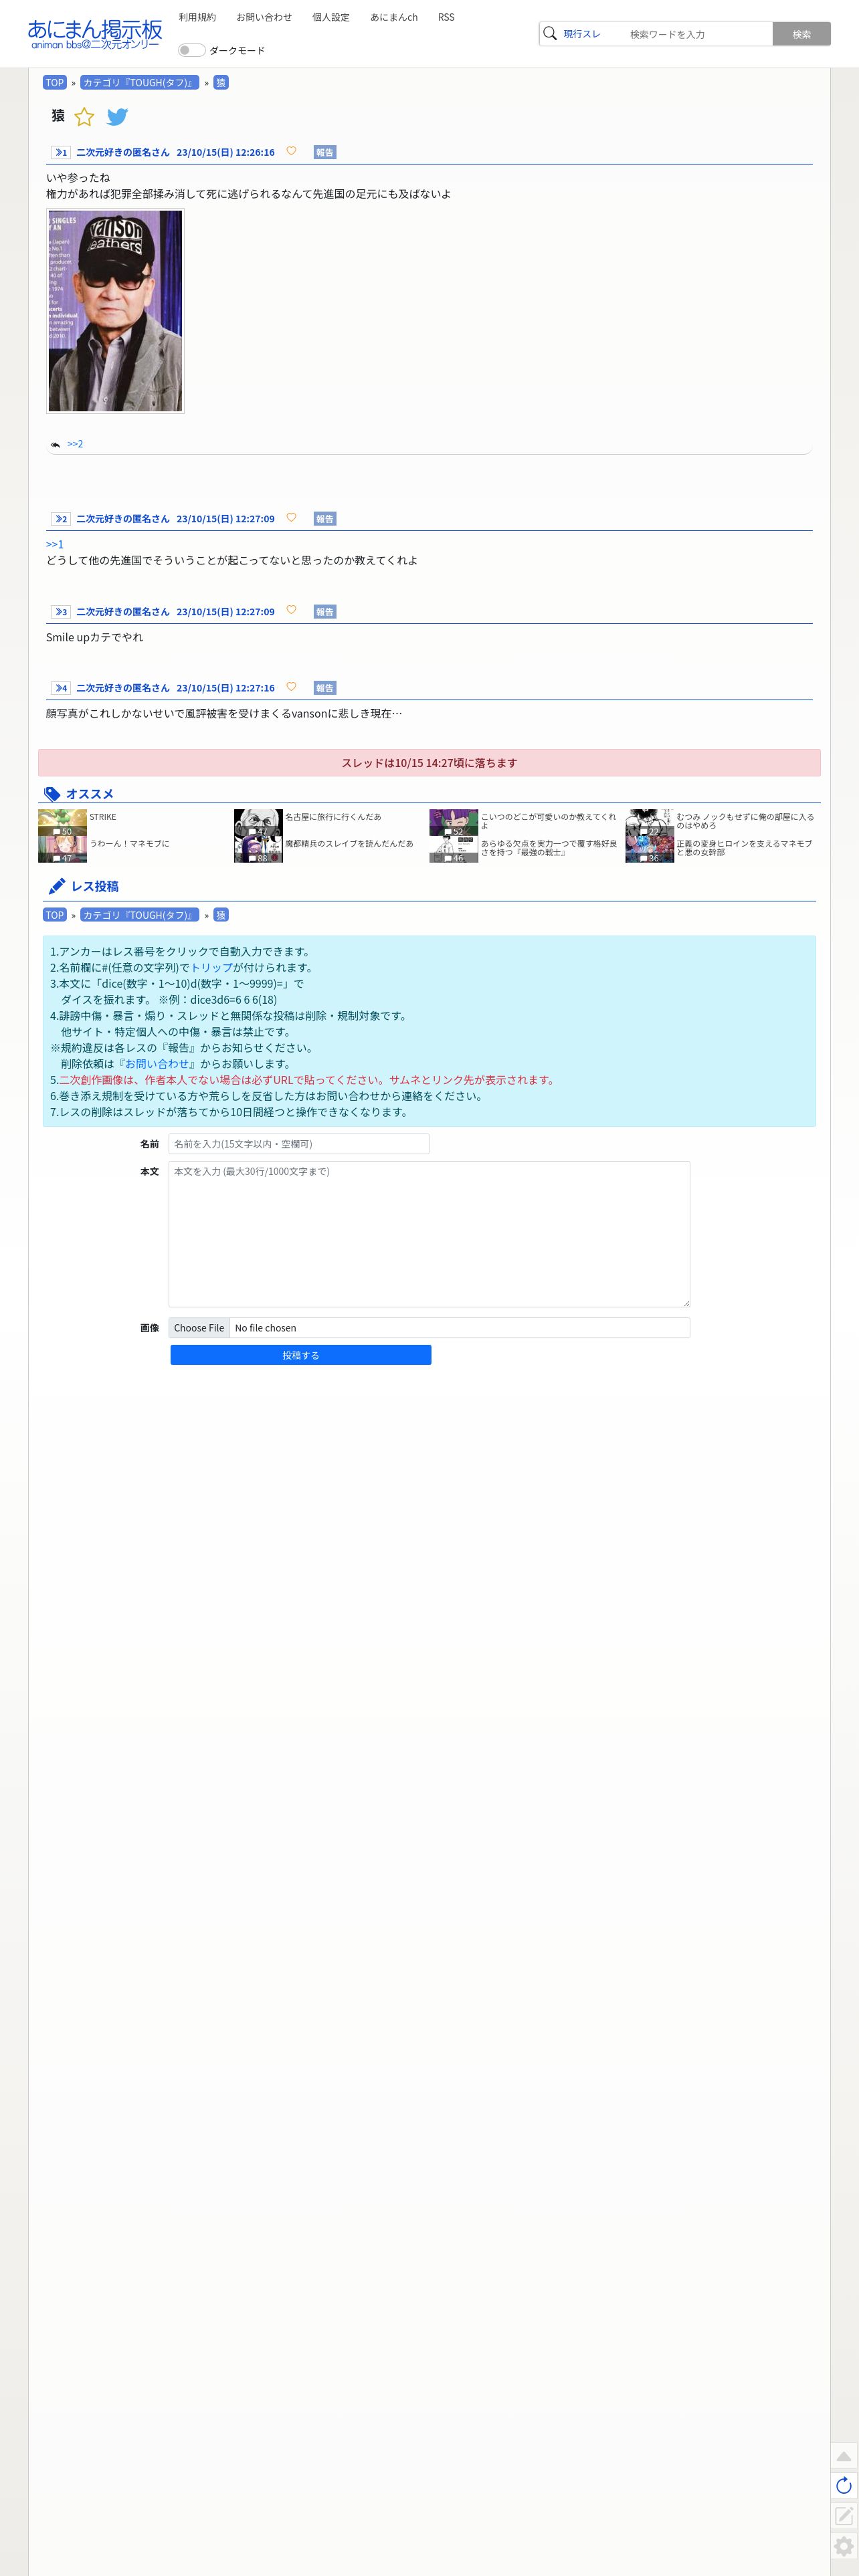This screenshot has height=2576, width=859.
Task: Click post number 3 anchor icon
Action: (x=60, y=612)
